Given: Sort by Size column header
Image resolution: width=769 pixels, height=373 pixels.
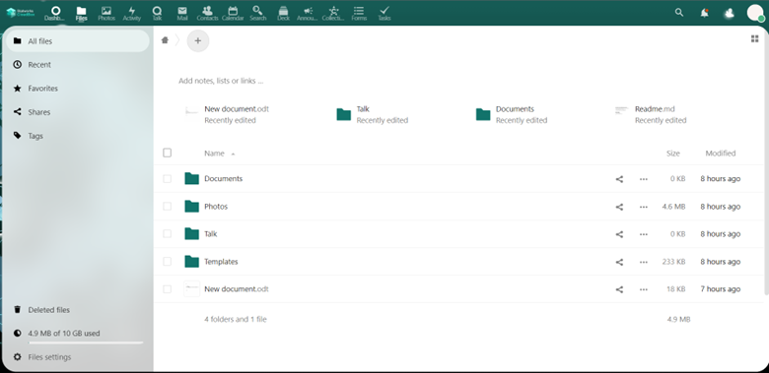Looking at the screenshot, I should tap(672, 154).
